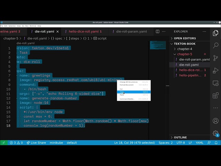Click the steps breadcrumb segment
Image resolution: width=221 pixels, height=166 pixels.
click(73, 38)
